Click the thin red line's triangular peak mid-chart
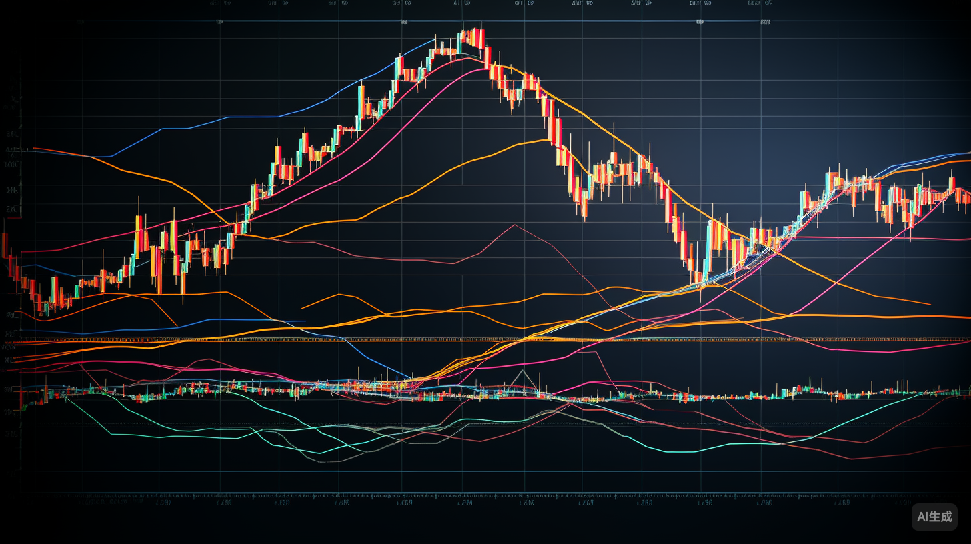Viewport: 971px width, 544px height. pyautogui.click(x=514, y=225)
